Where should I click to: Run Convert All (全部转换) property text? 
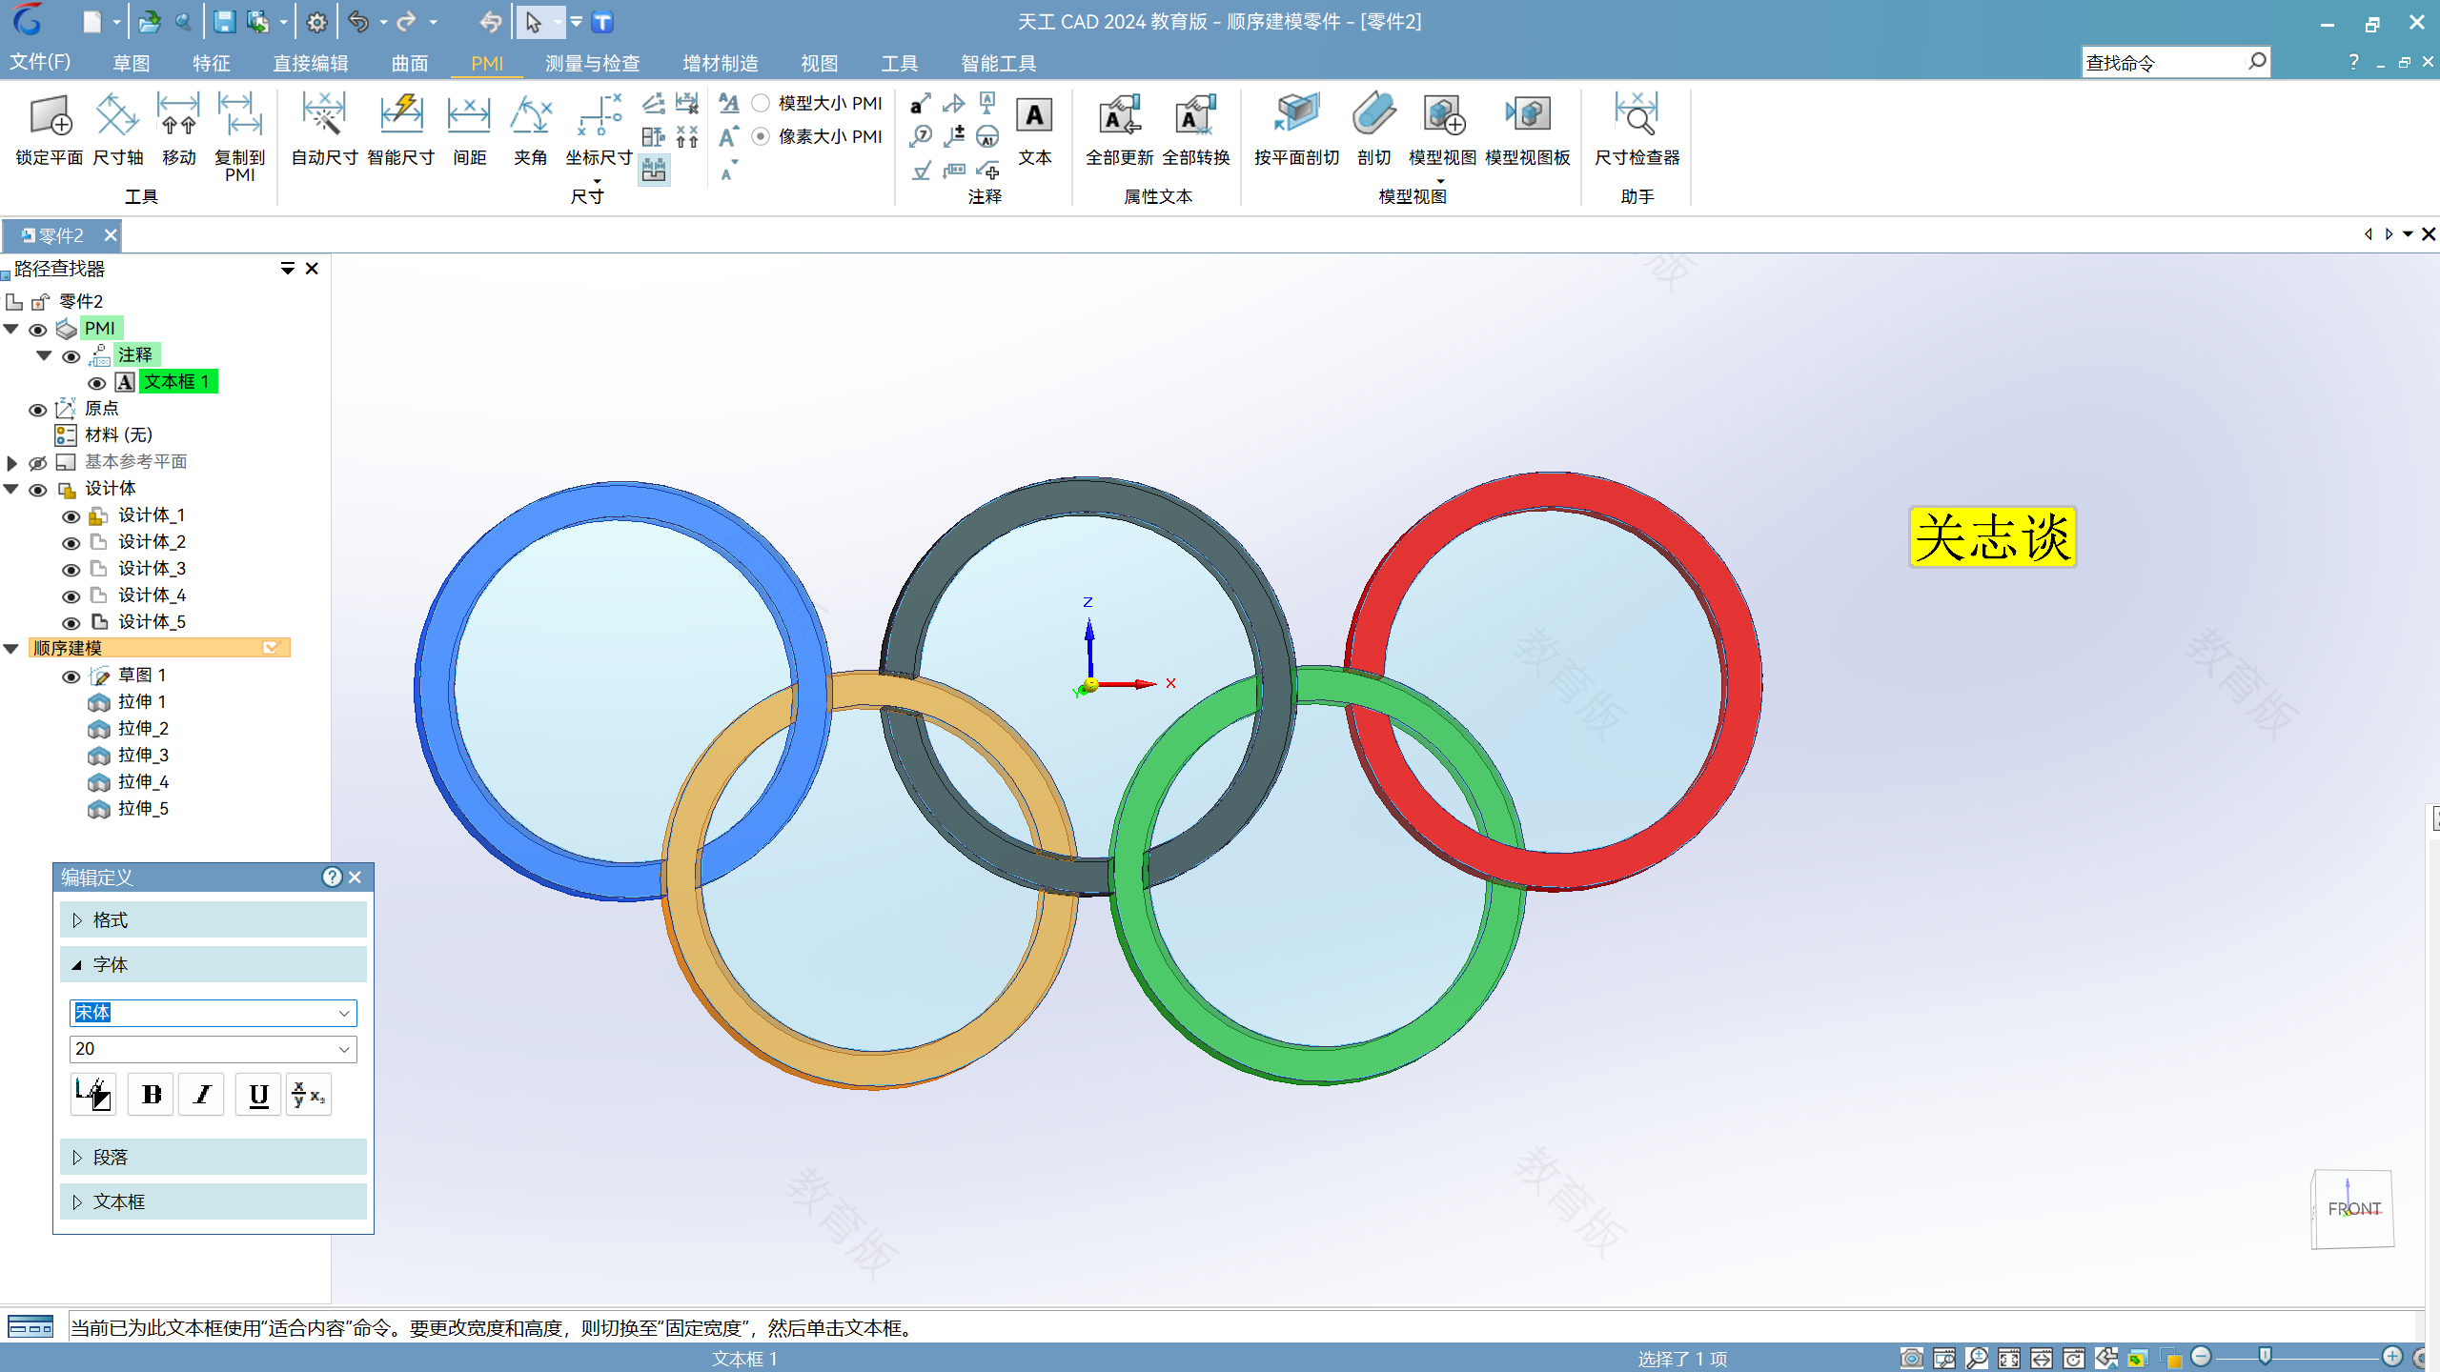[x=1196, y=131]
